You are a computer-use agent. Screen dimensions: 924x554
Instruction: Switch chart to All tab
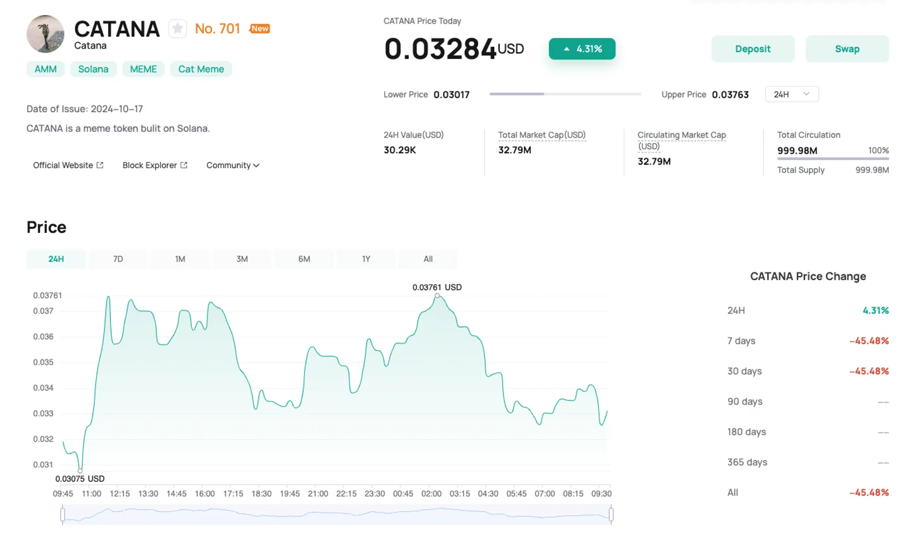click(x=428, y=259)
